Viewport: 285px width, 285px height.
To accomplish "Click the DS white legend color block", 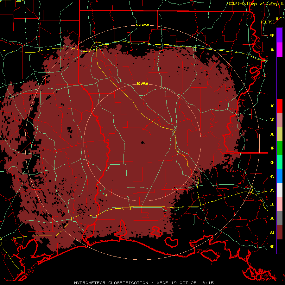I will tap(280, 190).
